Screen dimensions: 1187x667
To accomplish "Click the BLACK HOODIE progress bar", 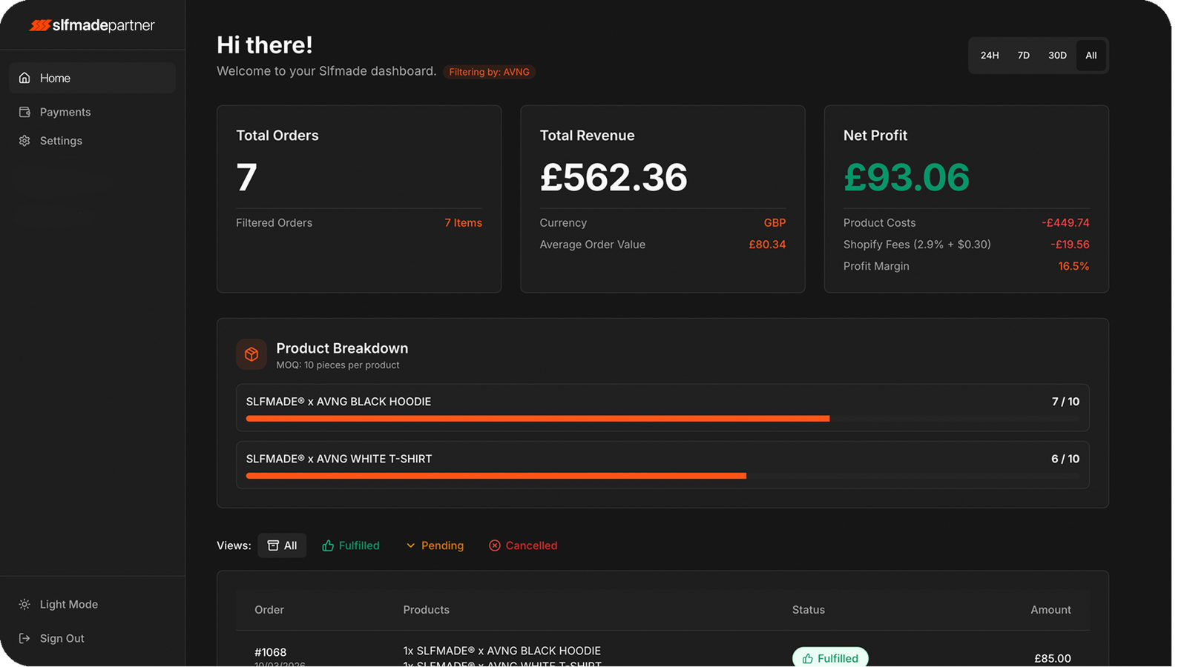I will tap(662, 419).
